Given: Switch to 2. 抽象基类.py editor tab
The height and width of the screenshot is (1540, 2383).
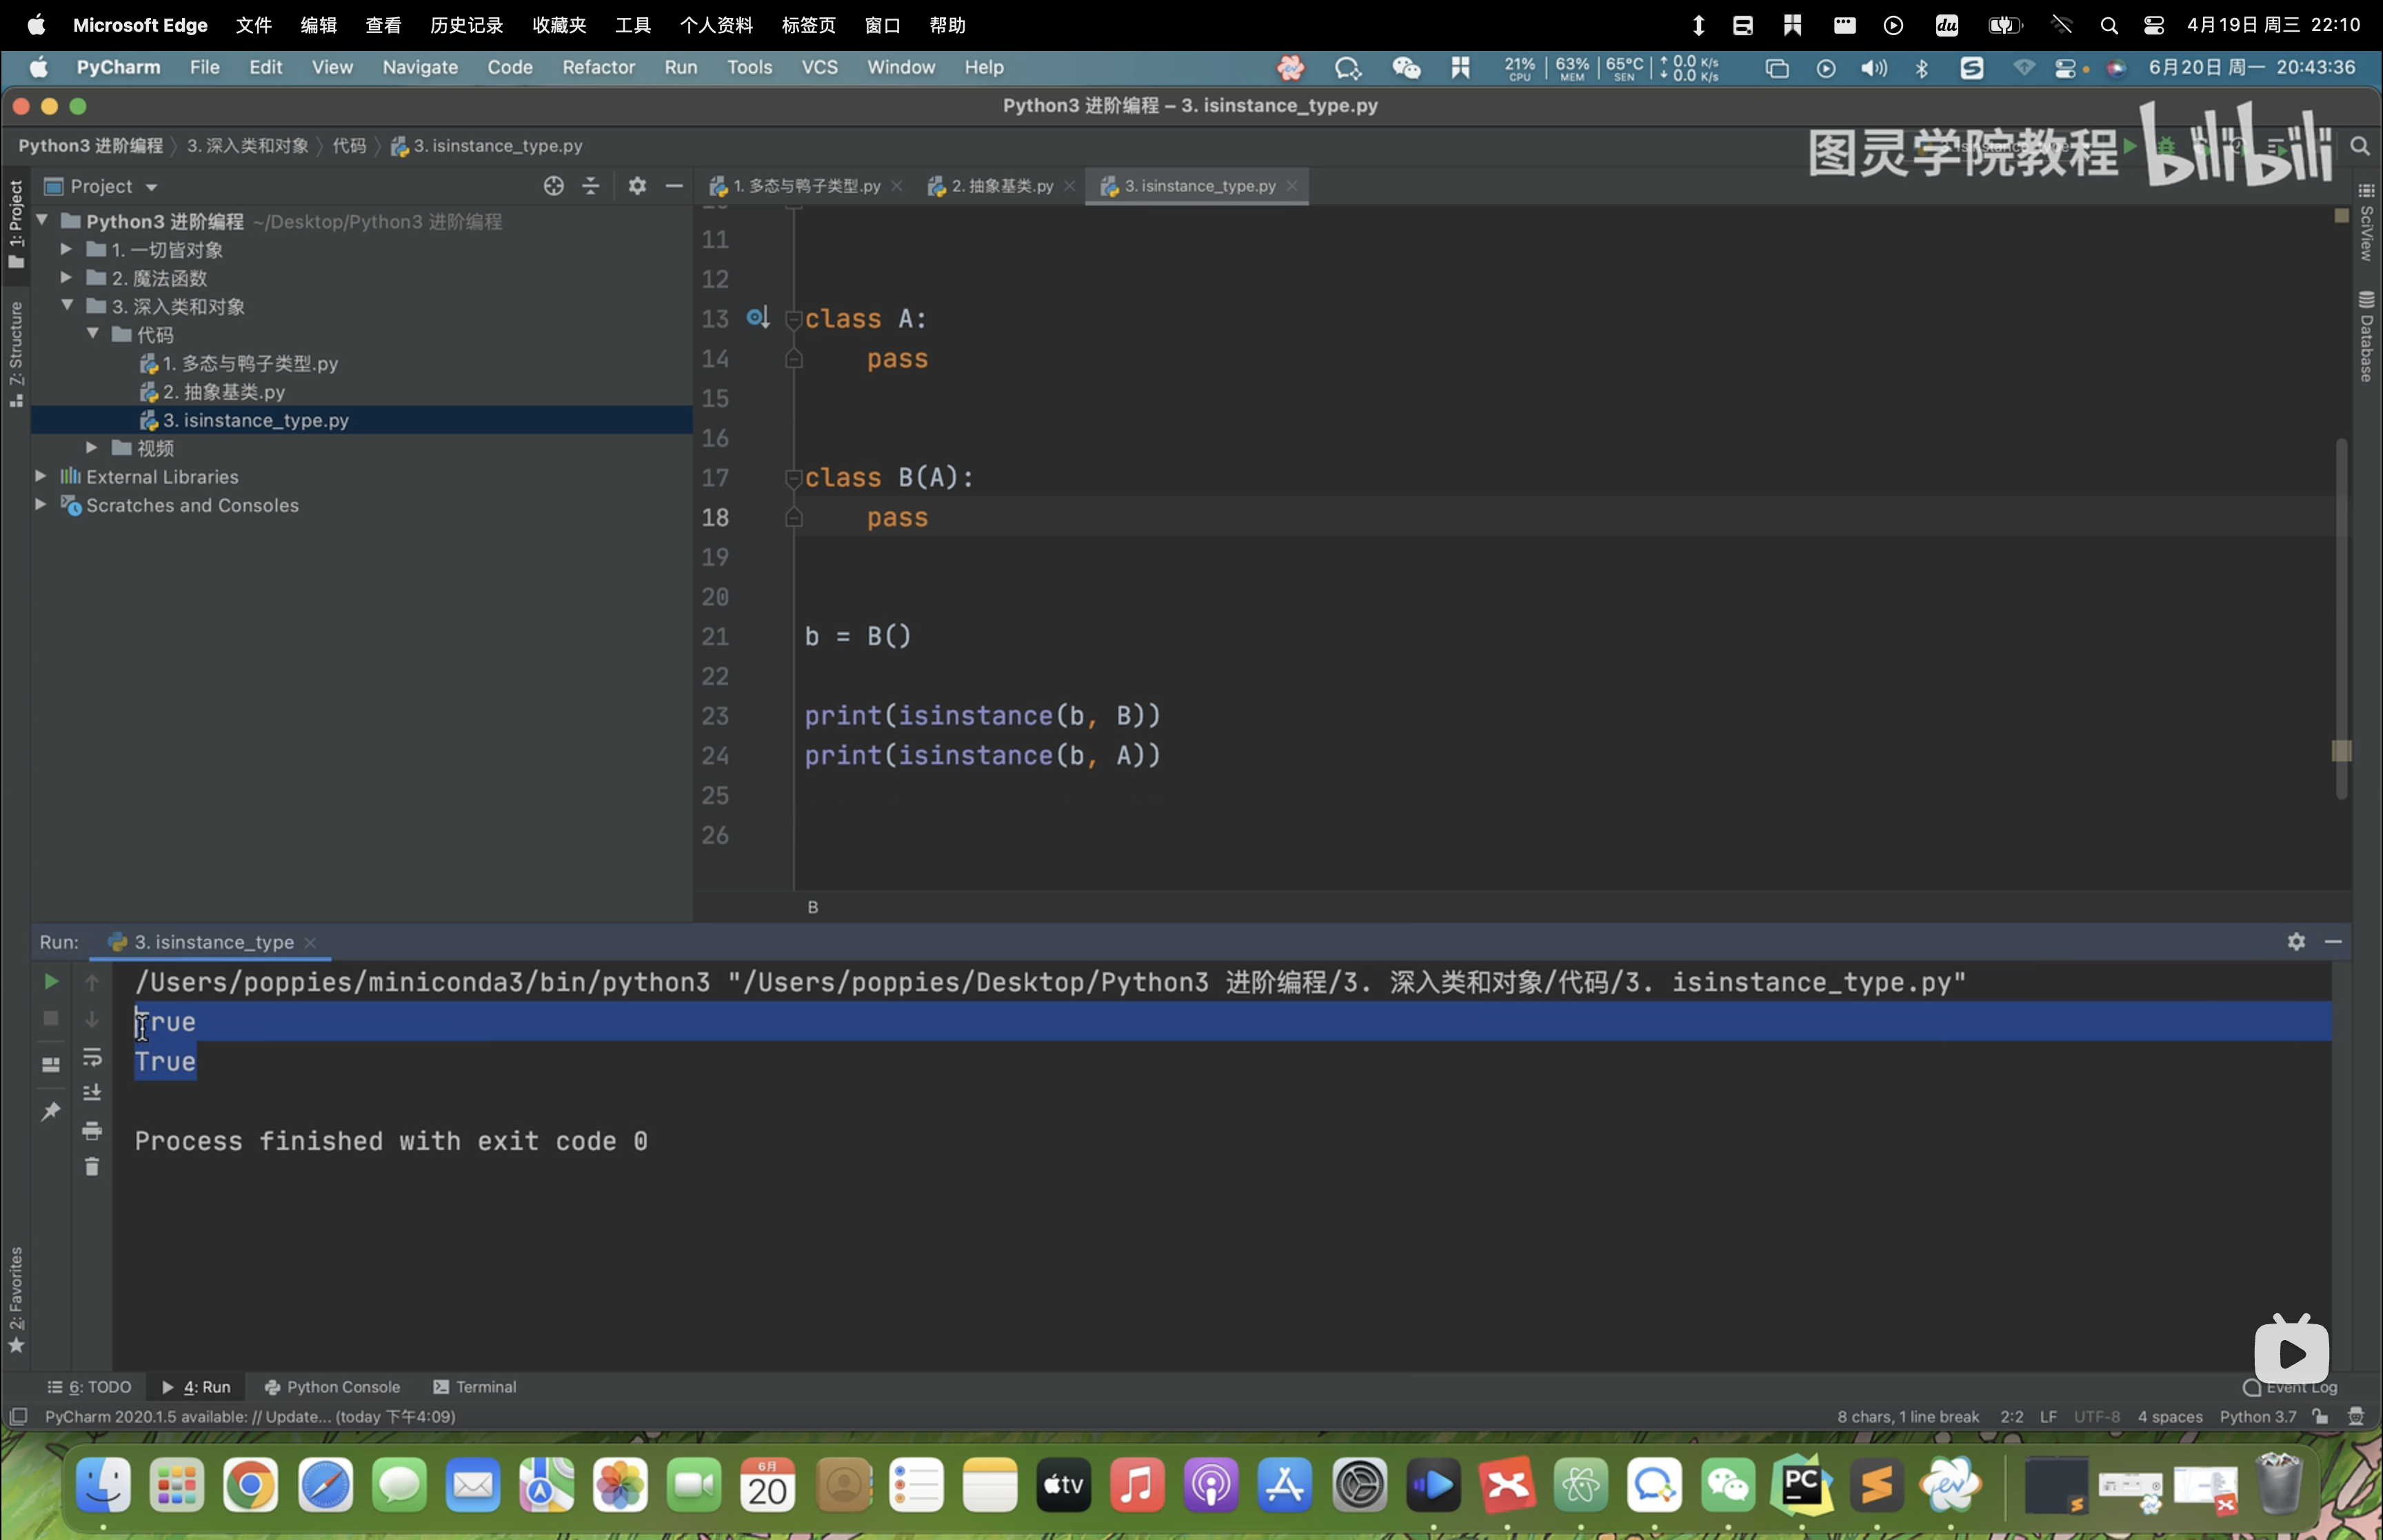Looking at the screenshot, I should 1001,186.
